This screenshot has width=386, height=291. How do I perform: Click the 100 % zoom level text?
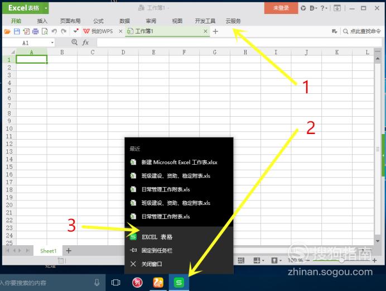pyautogui.click(x=295, y=260)
